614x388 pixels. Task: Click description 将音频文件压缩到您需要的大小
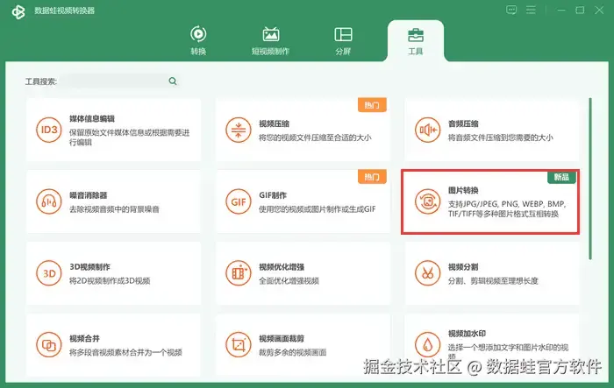point(501,138)
